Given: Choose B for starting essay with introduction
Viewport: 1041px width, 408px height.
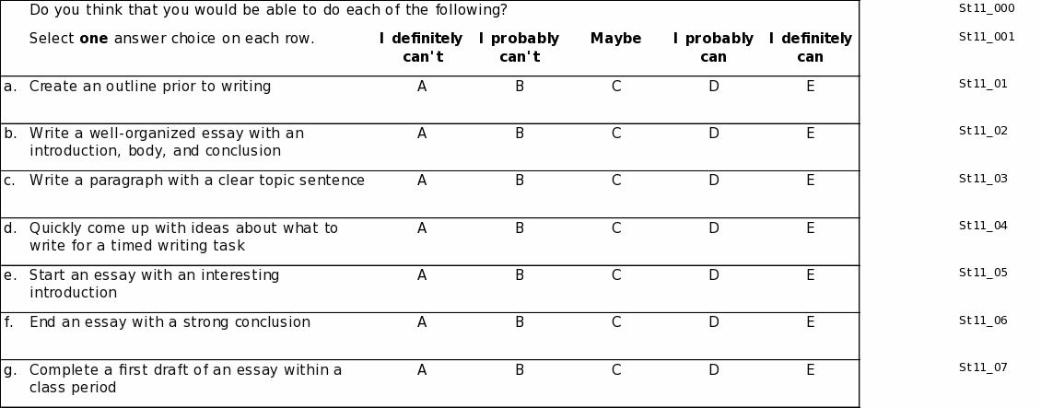Looking at the screenshot, I should [520, 275].
